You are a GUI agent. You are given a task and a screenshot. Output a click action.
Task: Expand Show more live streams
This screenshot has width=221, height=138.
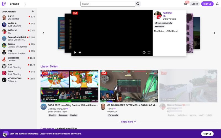128,122
